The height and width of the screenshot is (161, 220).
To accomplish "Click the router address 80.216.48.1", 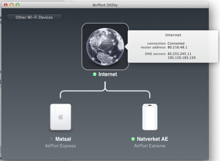I will 177,47.
